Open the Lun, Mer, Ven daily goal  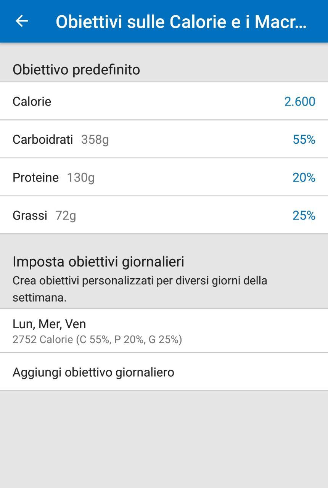[x=49, y=324]
